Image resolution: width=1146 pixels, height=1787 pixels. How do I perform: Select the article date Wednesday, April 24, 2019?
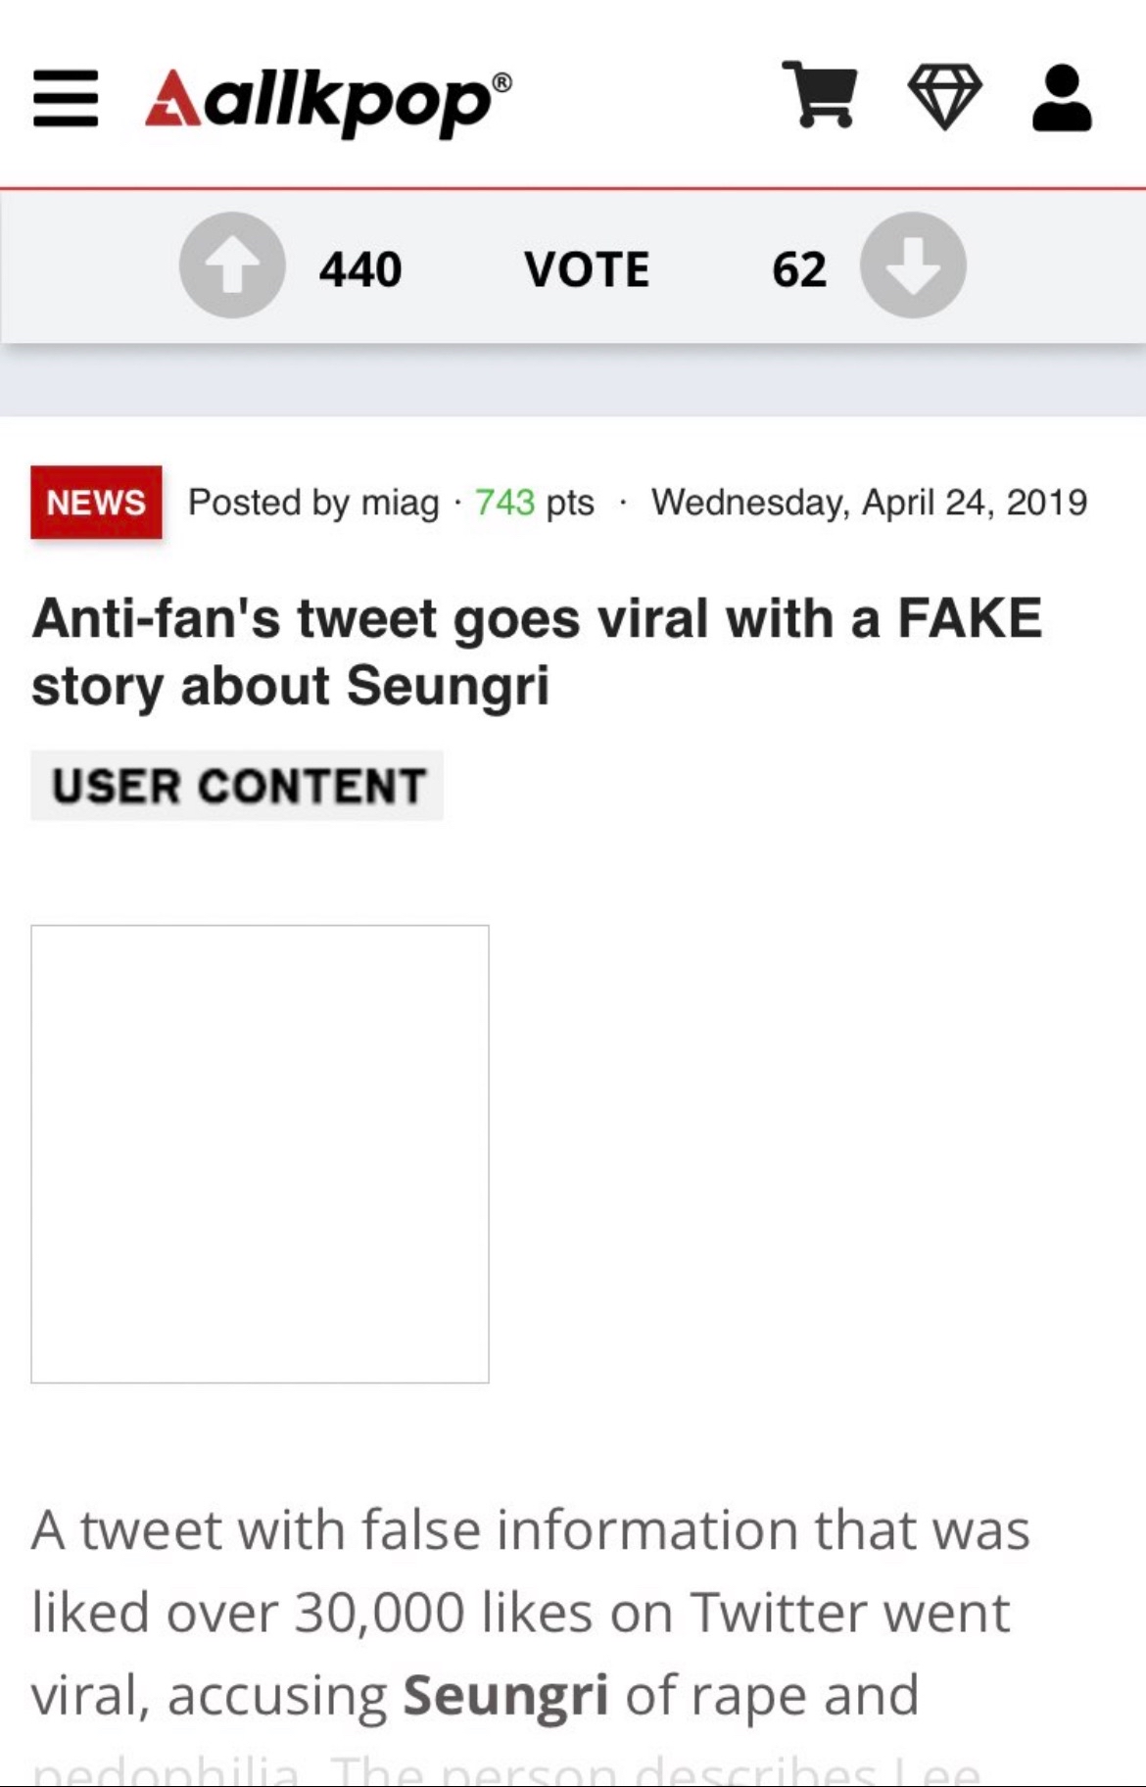pos(870,503)
